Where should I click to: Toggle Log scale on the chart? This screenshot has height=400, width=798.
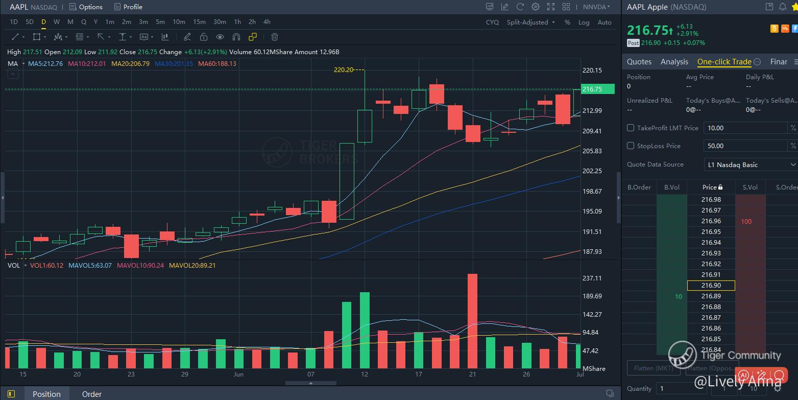584,22
